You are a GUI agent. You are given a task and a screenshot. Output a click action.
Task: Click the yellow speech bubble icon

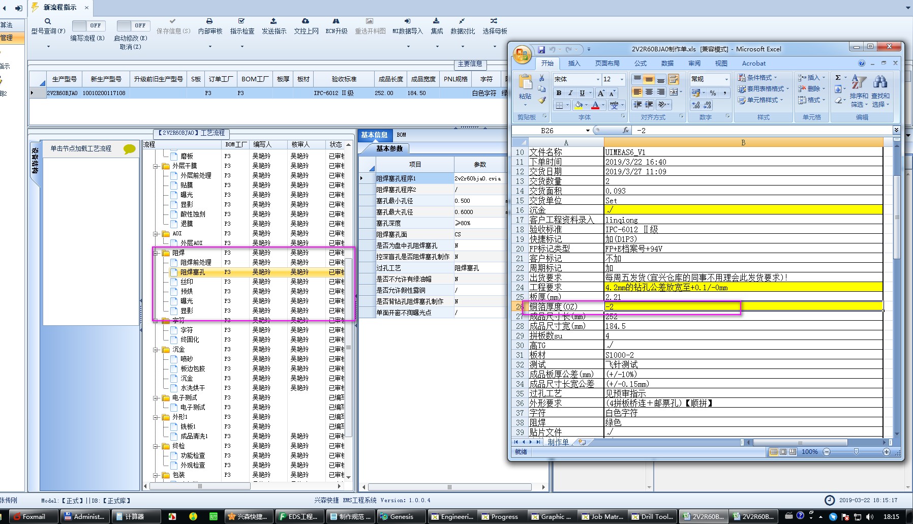[x=130, y=149]
